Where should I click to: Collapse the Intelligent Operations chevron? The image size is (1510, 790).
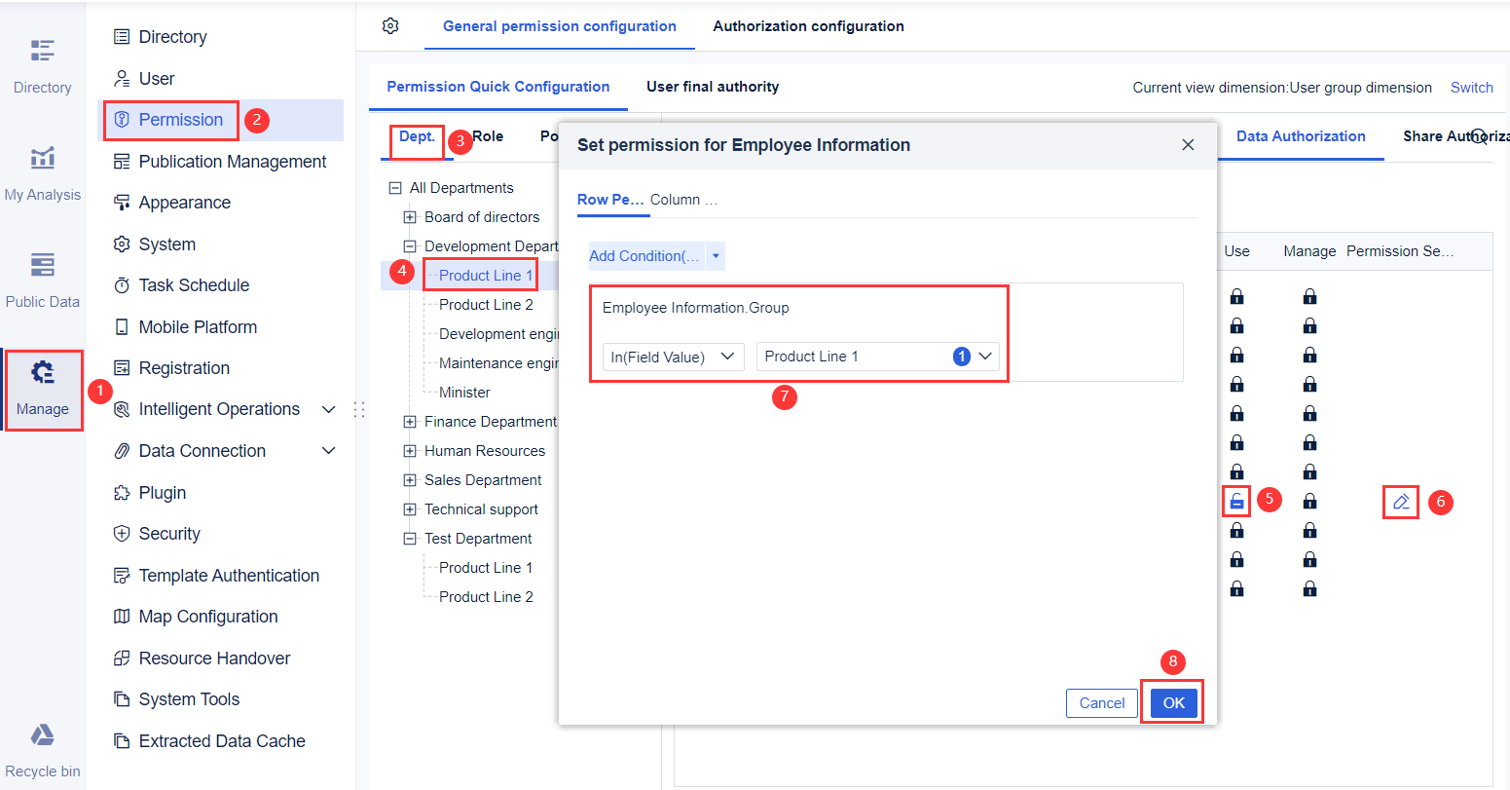coord(328,409)
